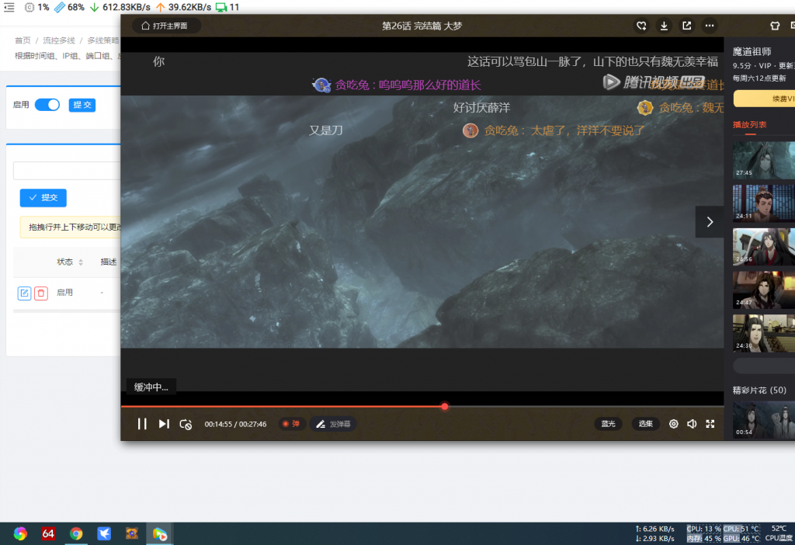Image resolution: width=795 pixels, height=545 pixels.
Task: Click the 精彩片花 (50) section heading
Action: (759, 391)
